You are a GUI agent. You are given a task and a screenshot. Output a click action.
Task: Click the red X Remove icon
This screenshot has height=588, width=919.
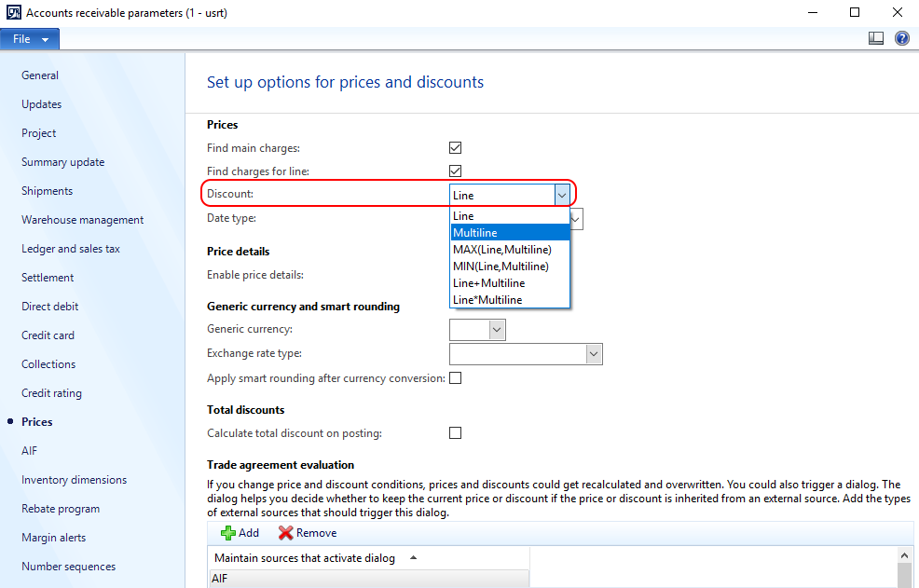click(x=285, y=533)
